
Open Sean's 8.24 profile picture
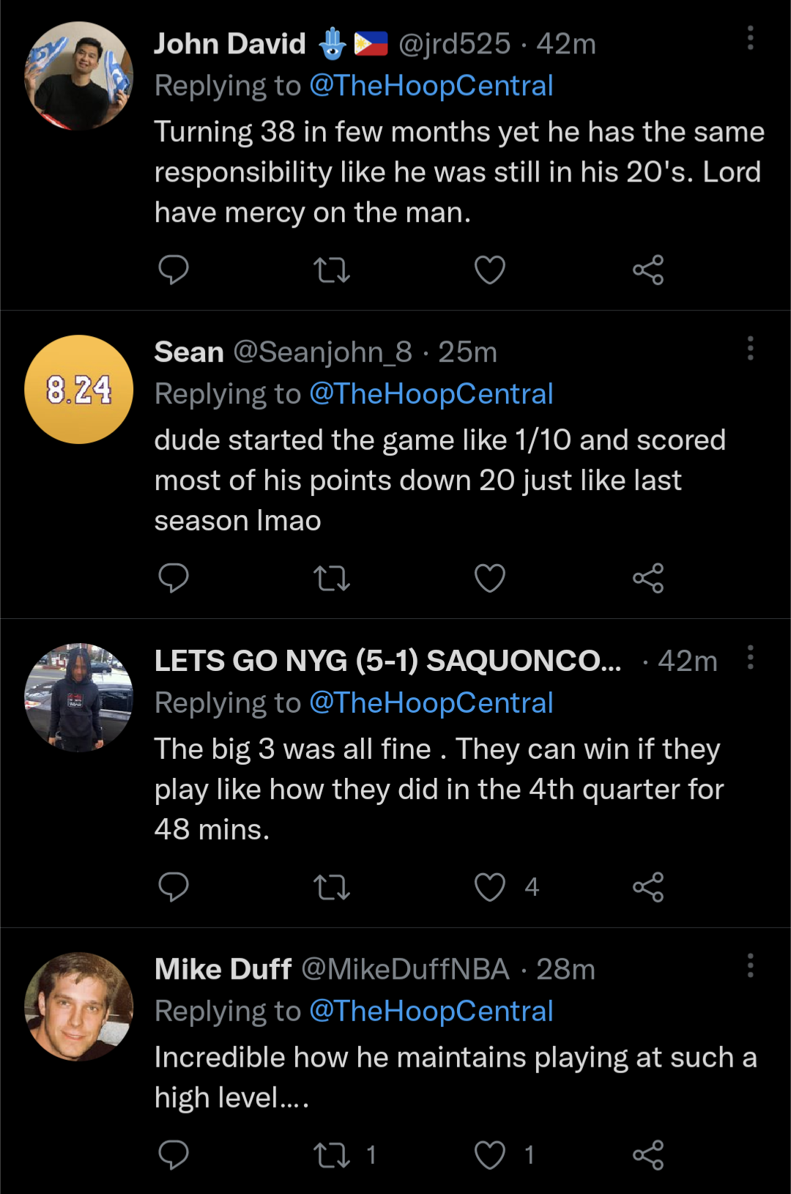(79, 390)
